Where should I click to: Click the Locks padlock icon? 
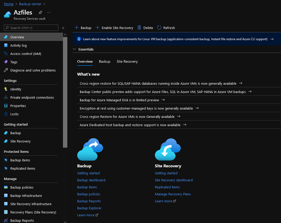tap(6, 114)
